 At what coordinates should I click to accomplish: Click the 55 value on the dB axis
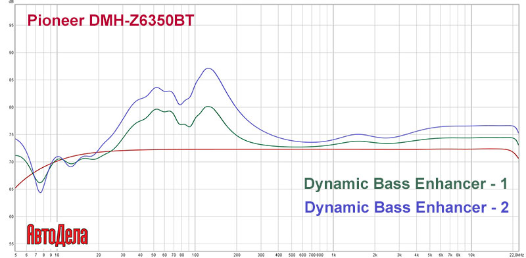pyautogui.click(x=11, y=244)
